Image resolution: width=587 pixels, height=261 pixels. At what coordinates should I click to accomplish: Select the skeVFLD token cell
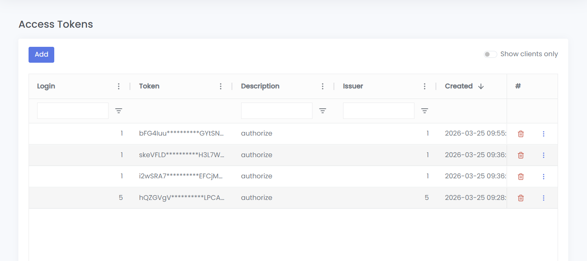coord(182,155)
